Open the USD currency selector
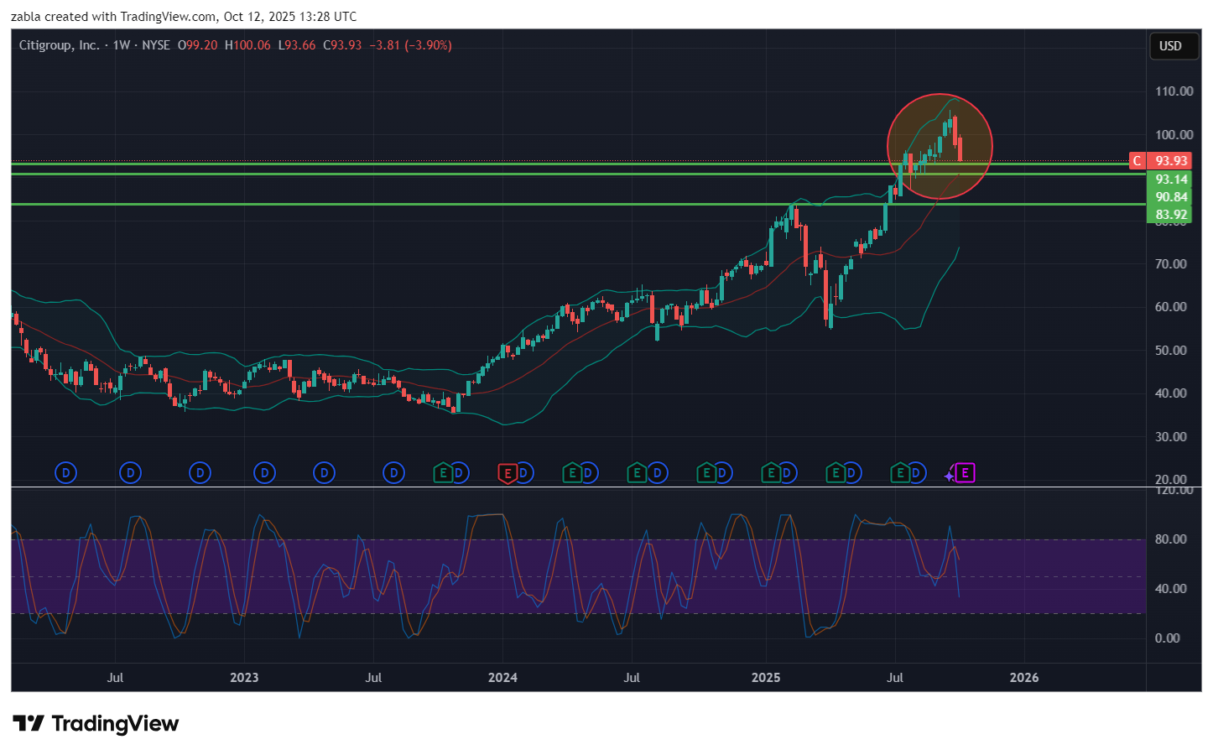Image resolution: width=1213 pixels, height=755 pixels. 1170,46
